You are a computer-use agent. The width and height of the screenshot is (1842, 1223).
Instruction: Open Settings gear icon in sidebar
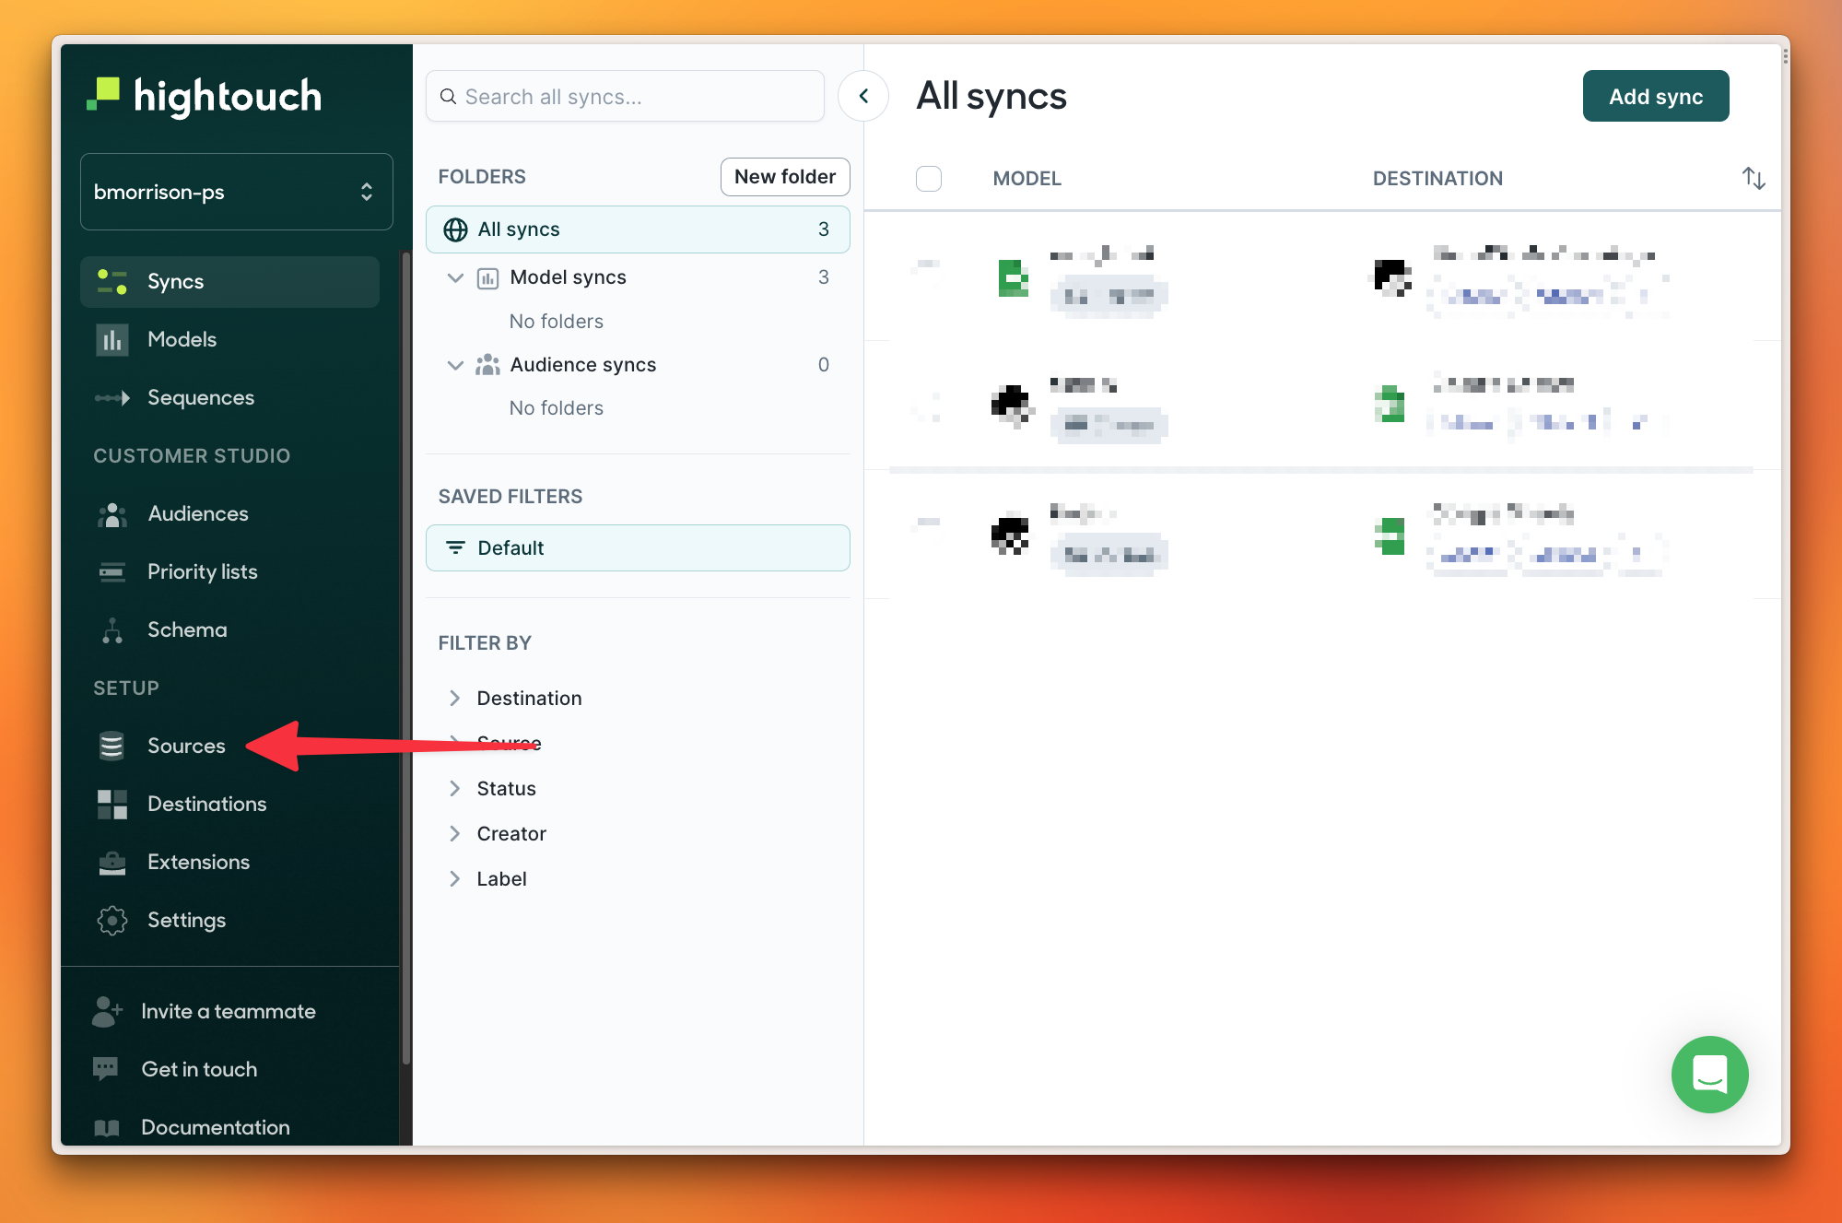click(x=111, y=920)
